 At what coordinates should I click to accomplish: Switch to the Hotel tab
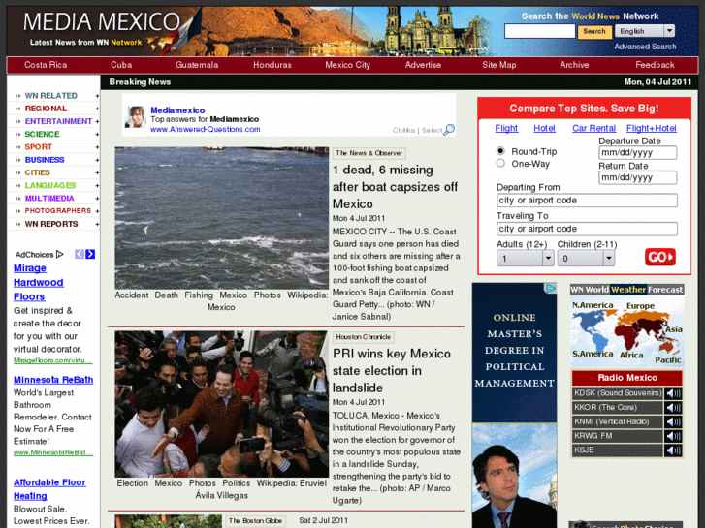pyautogui.click(x=544, y=128)
